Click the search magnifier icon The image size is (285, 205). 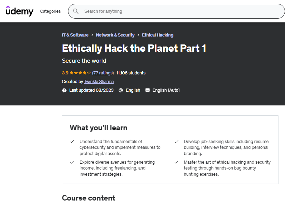point(76,11)
